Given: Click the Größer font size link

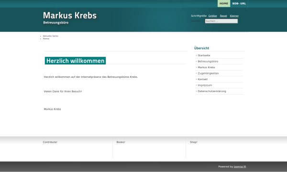Looking at the screenshot, I should point(213,16).
